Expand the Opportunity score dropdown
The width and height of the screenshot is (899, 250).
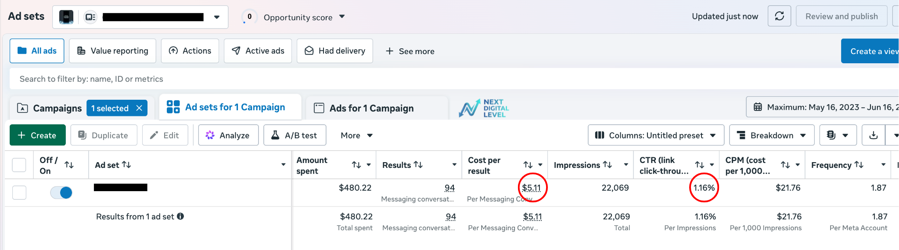point(342,17)
